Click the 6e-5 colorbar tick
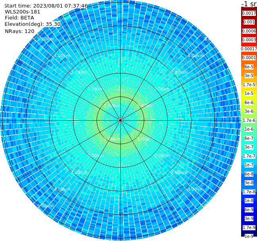Image resolution: width=257 pixels, height=241 pixels. (x=249, y=67)
